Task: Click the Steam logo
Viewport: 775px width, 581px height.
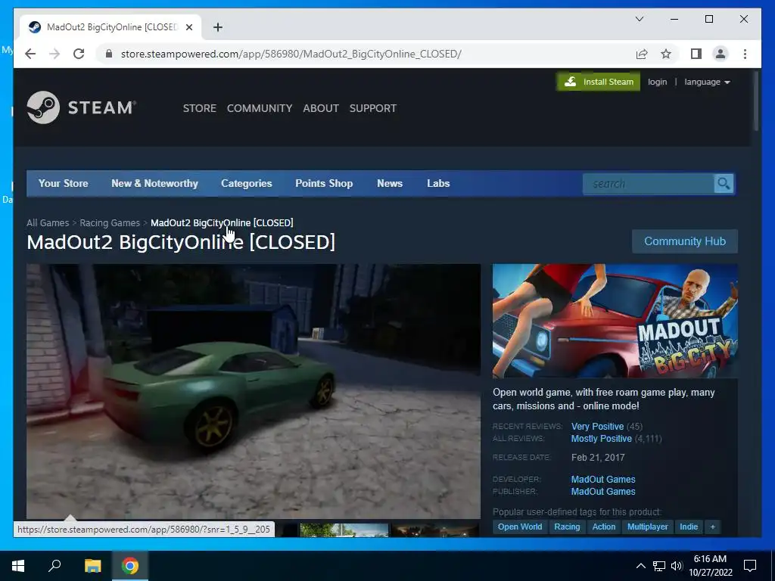Action: (82, 107)
